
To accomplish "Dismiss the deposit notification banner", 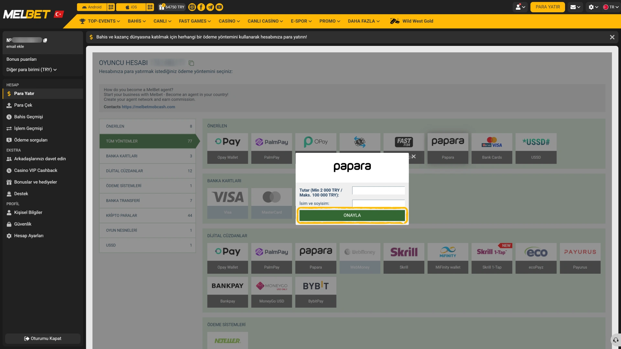I will (x=612, y=37).
